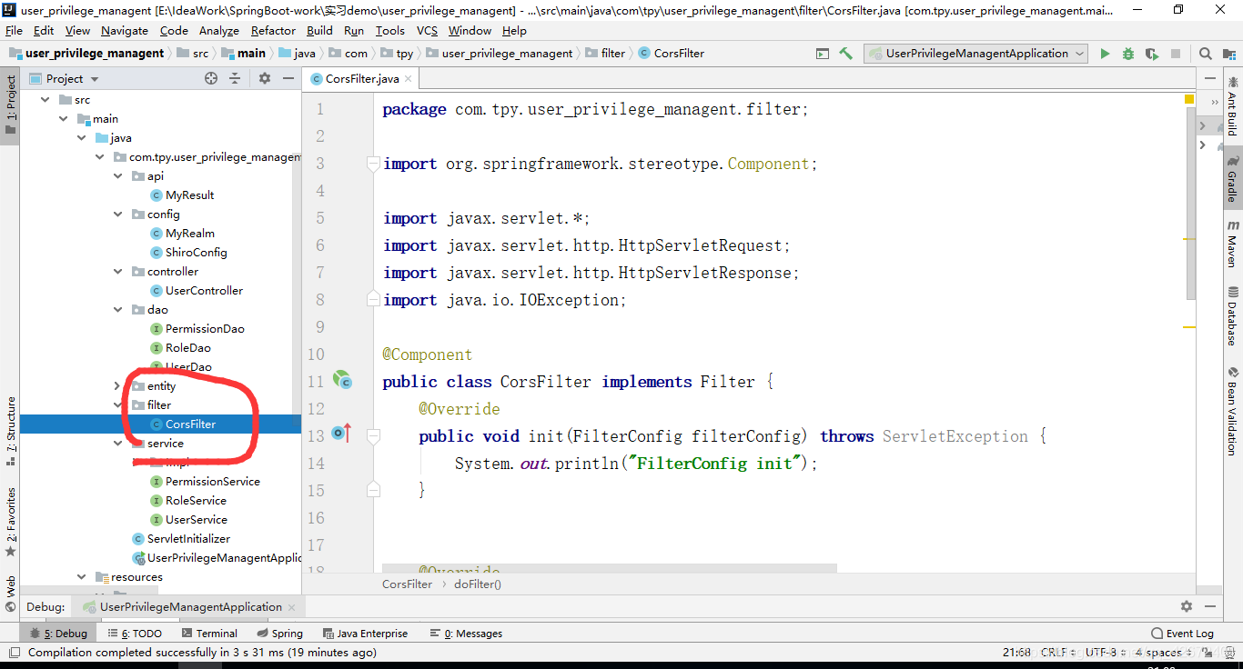Toggle the 1: Project side tool window

point(11,105)
